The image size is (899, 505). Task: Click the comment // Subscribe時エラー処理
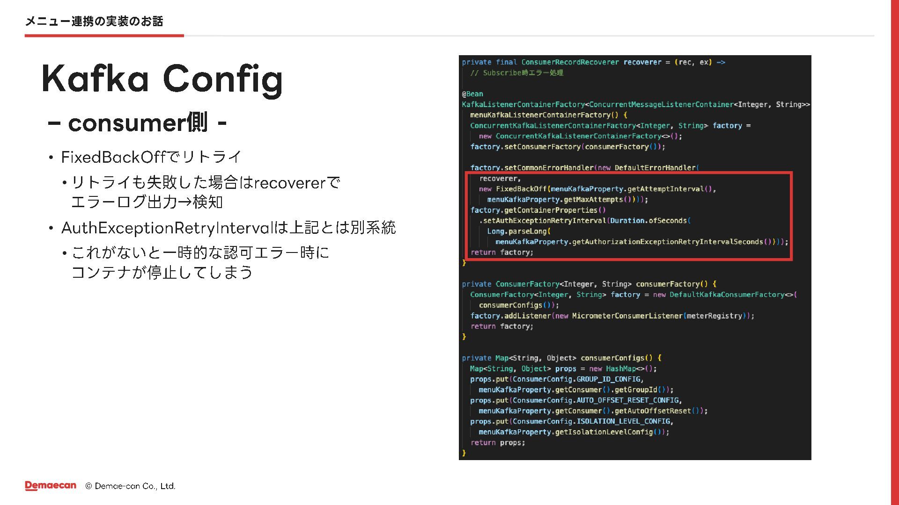pos(517,73)
